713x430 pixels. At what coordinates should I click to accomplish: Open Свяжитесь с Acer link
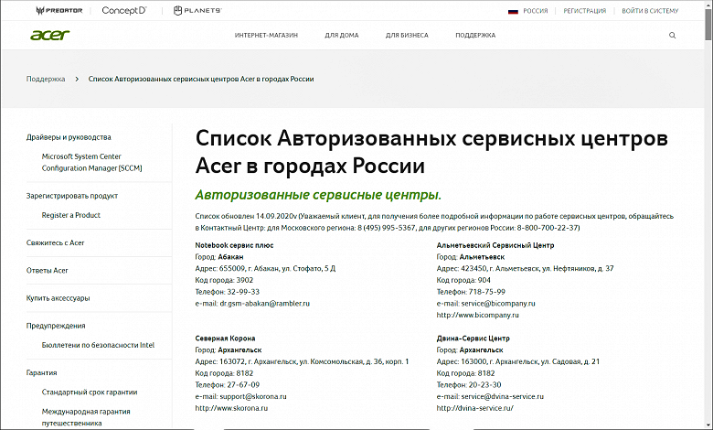(56, 243)
